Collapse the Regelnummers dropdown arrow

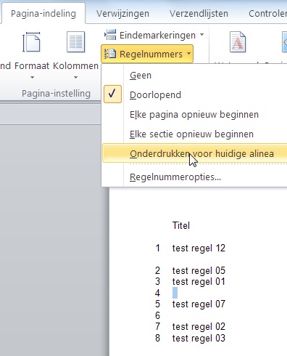click(189, 54)
